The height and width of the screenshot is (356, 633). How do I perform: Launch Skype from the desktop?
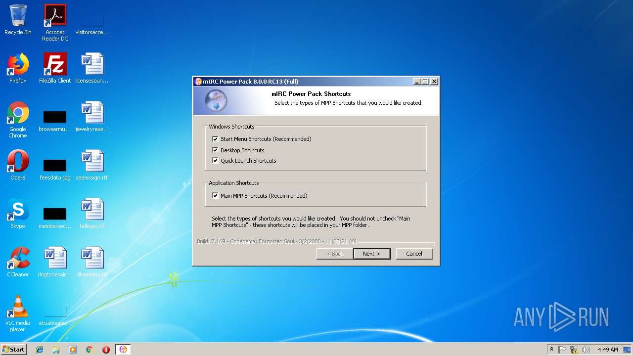pyautogui.click(x=18, y=214)
